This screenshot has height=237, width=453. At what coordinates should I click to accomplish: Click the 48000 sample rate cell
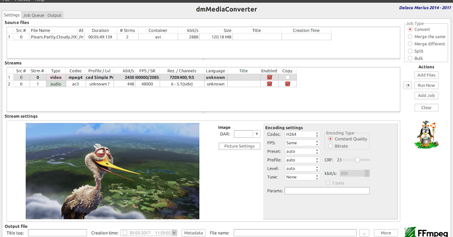point(147,84)
